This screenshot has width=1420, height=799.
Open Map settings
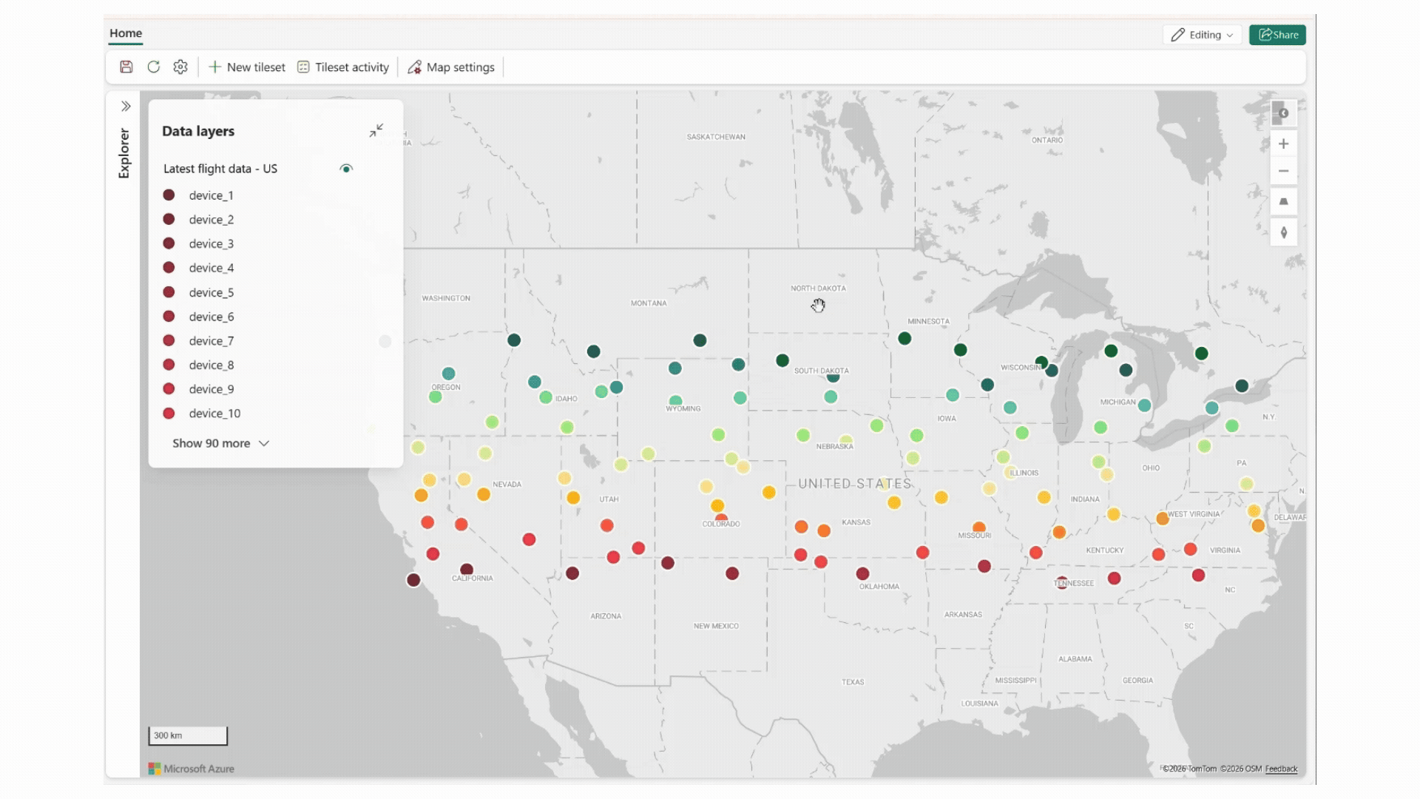(x=451, y=67)
